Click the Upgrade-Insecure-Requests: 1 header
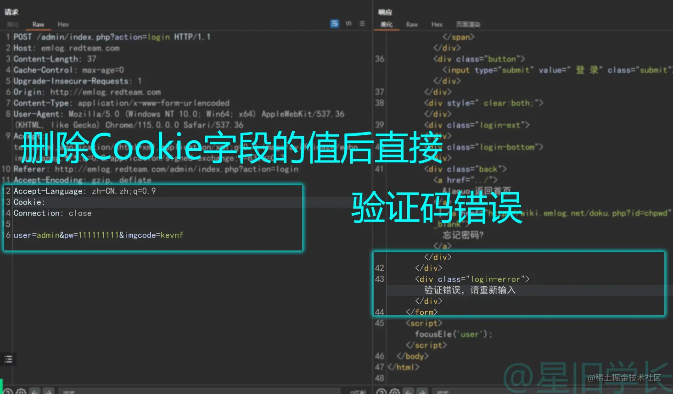The height and width of the screenshot is (394, 673). coord(78,81)
